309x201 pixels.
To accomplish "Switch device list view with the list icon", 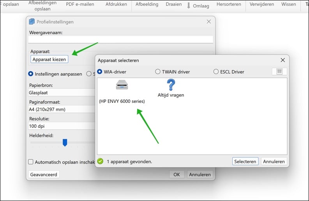I will [279, 71].
